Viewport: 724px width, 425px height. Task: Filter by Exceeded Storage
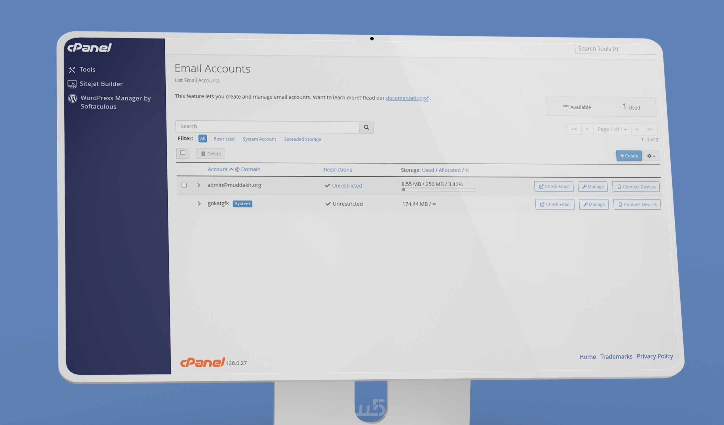302,139
